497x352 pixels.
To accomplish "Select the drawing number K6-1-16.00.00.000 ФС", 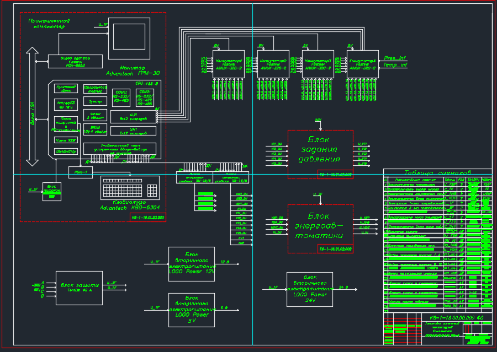I will tap(457, 317).
